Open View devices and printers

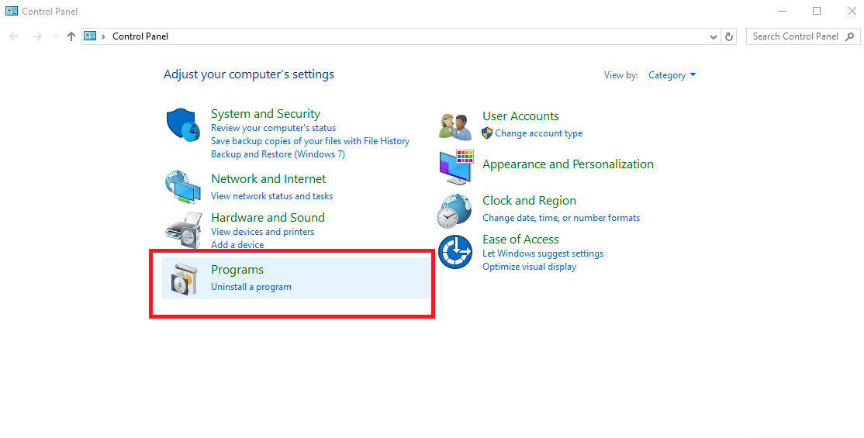(262, 232)
